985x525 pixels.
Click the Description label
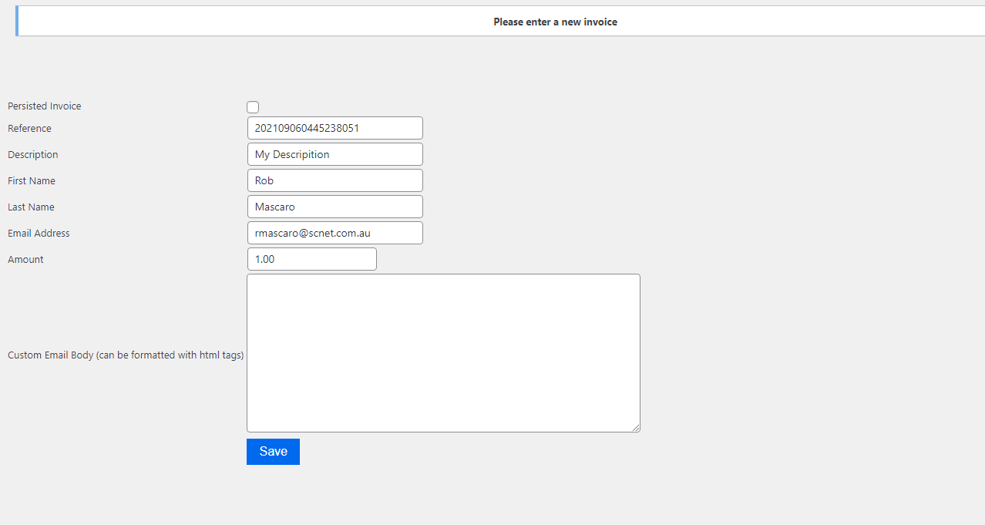tap(32, 155)
